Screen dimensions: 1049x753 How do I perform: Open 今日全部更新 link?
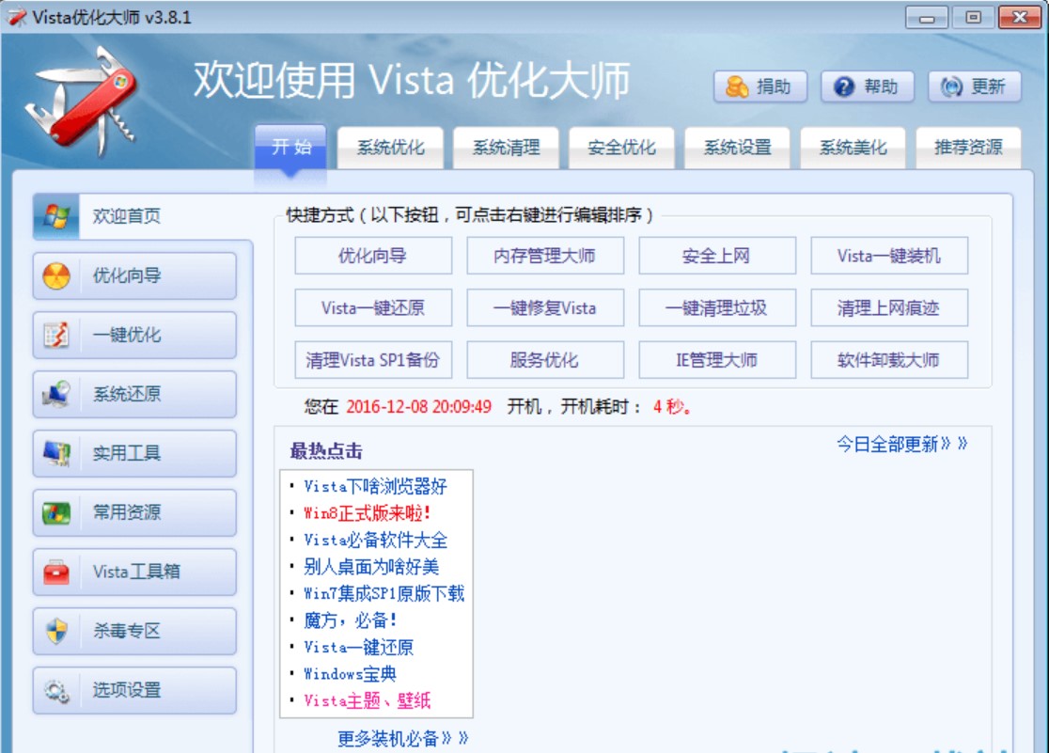[901, 444]
